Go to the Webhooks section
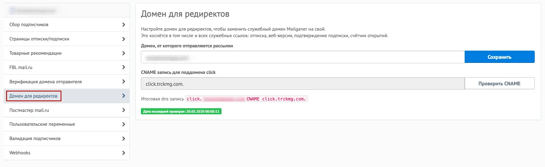 pos(66,153)
